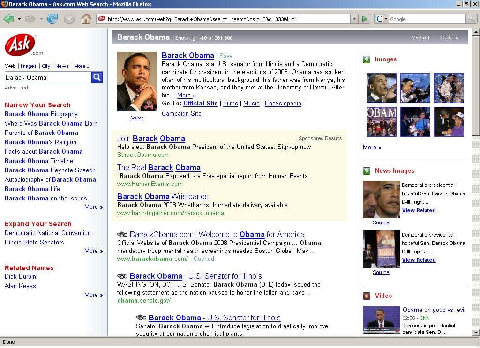Open Barack Obama Wristbands sponsored link
The width and height of the screenshot is (480, 348).
(163, 196)
